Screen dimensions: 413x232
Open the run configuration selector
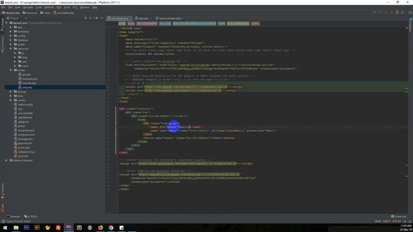(x=374, y=13)
